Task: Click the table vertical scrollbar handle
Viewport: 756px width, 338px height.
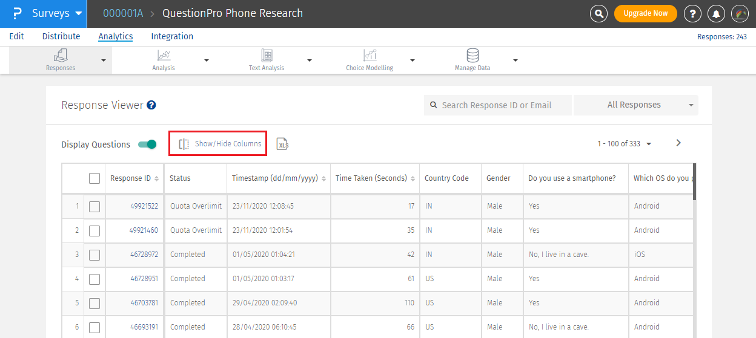Action: 694,181
